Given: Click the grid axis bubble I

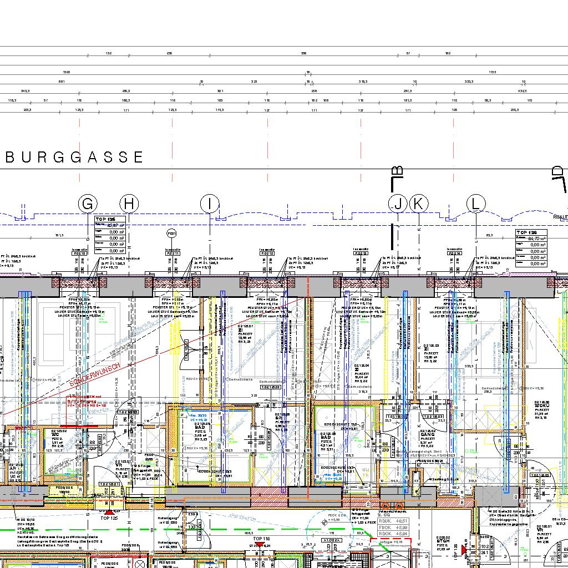Looking at the screenshot, I should (210, 204).
